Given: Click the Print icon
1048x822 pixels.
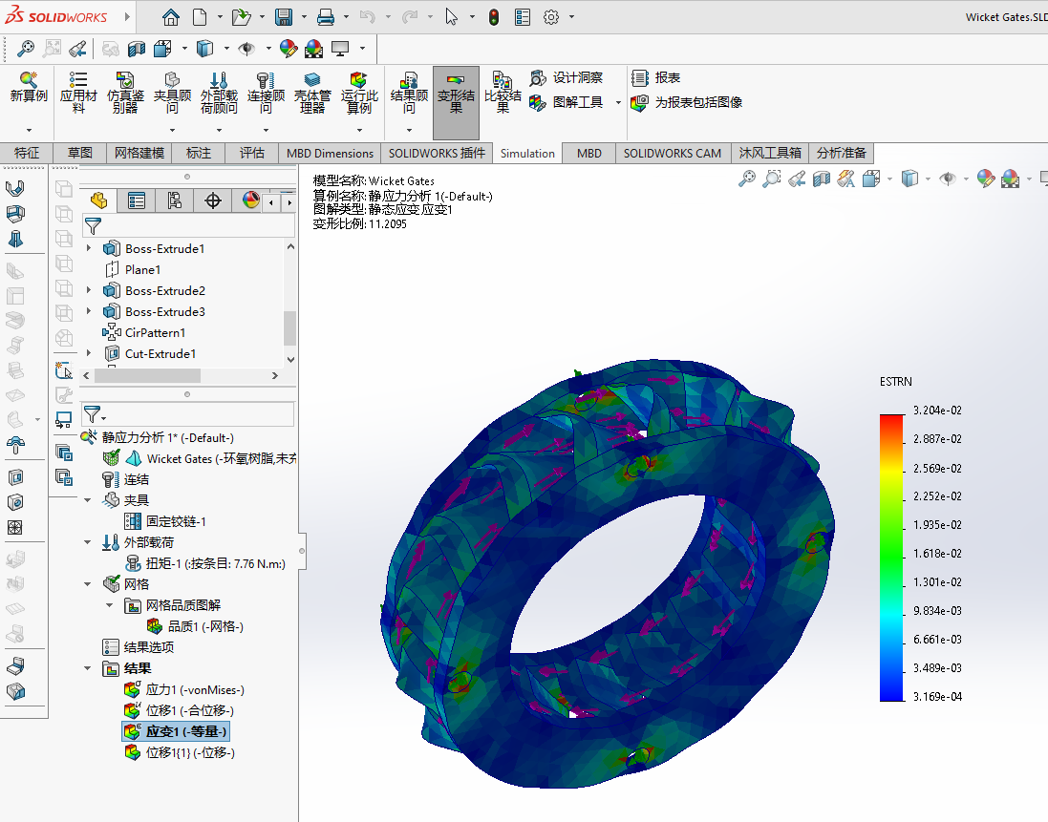Looking at the screenshot, I should tap(326, 17).
